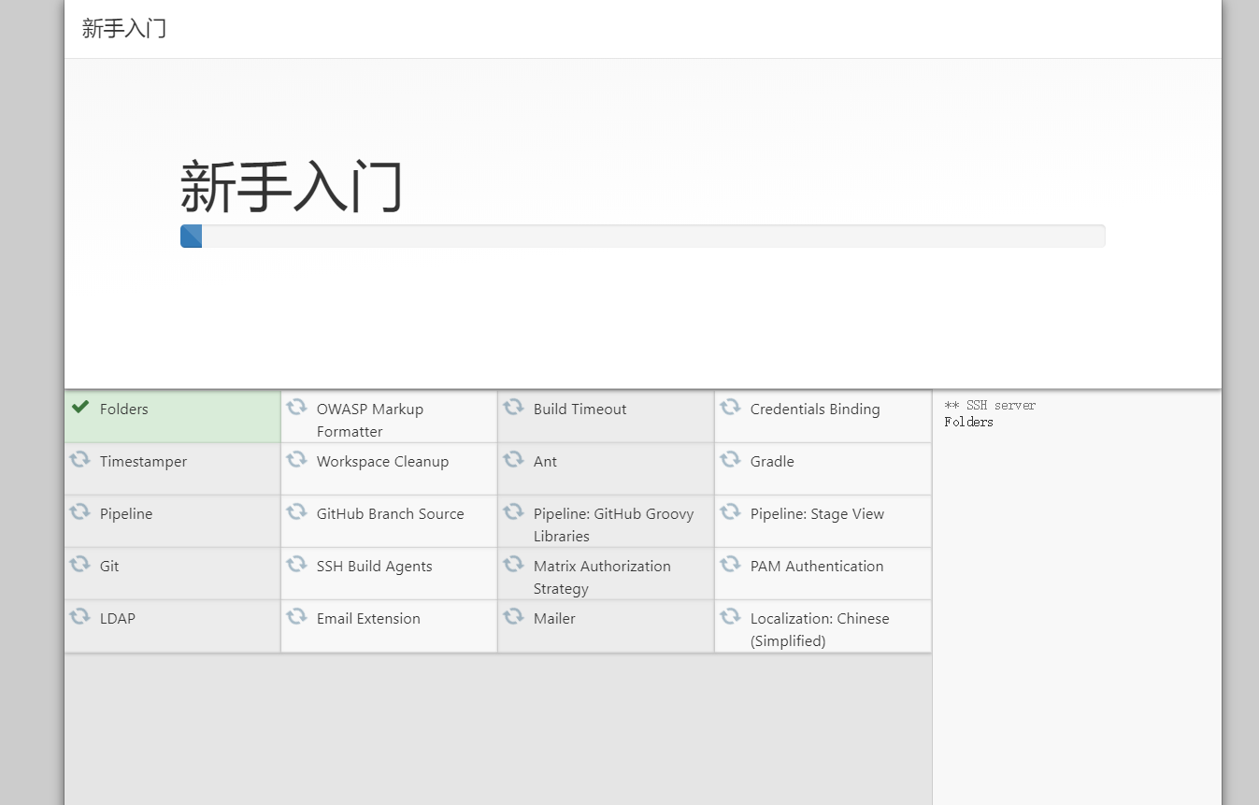The height and width of the screenshot is (805, 1259).
Task: Select the OWASP Markup Formatter label
Action: coord(370,421)
